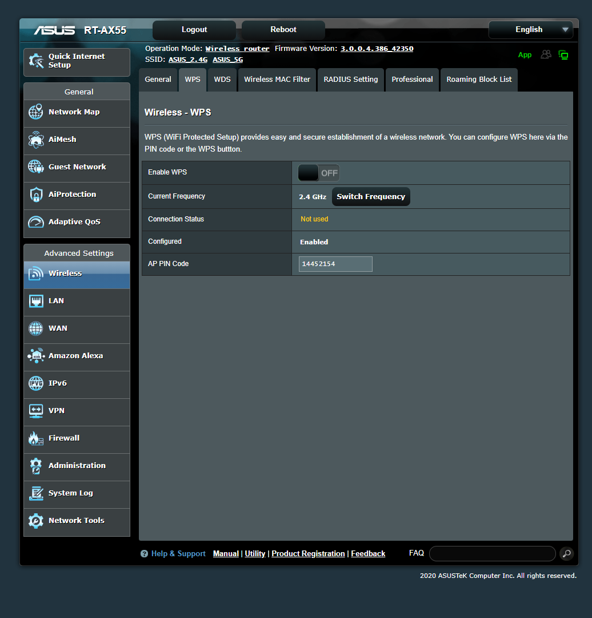Image resolution: width=592 pixels, height=618 pixels.
Task: Open the Wireless router operation mode link
Action: coord(237,49)
